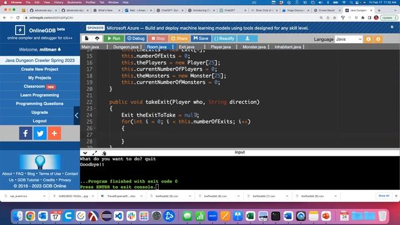Viewport: 400px width, 225px height.
Task: Open Zoom from the dock
Action: point(212,216)
